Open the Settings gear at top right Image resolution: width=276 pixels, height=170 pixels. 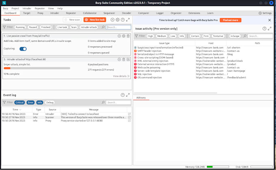[260, 13]
